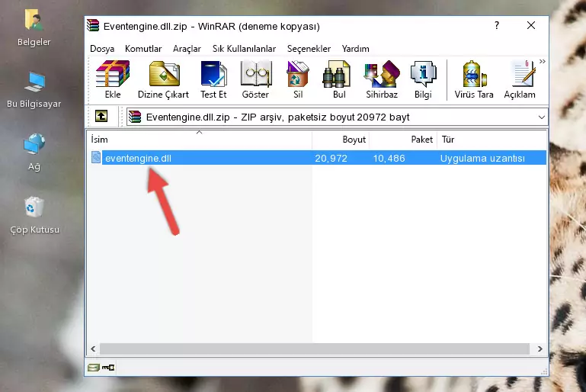Viewport: 586px width, 392px height.
Task: Select the Bu Bilgisayar desktop icon
Action: (x=34, y=90)
